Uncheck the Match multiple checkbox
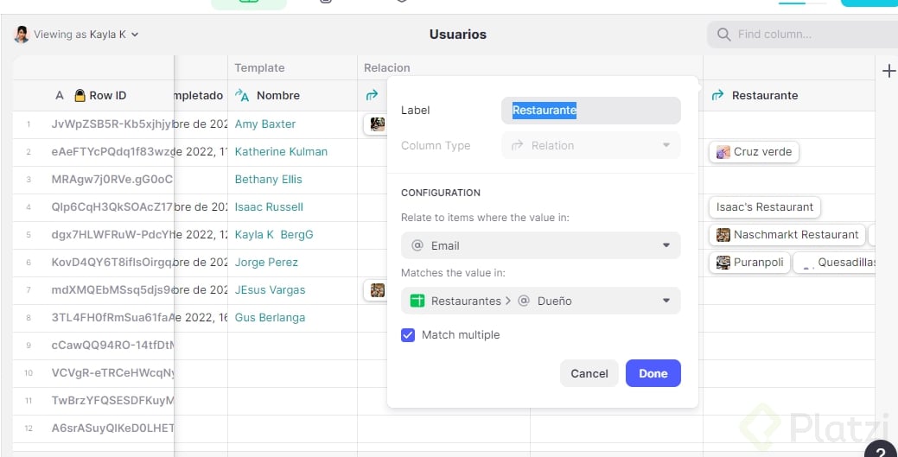 pyautogui.click(x=409, y=335)
